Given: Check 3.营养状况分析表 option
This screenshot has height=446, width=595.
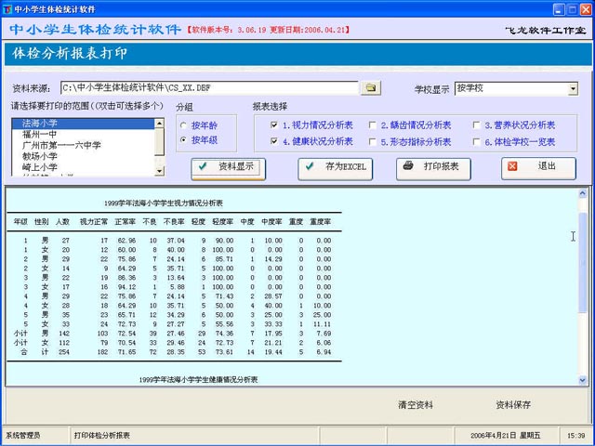Looking at the screenshot, I should [475, 125].
